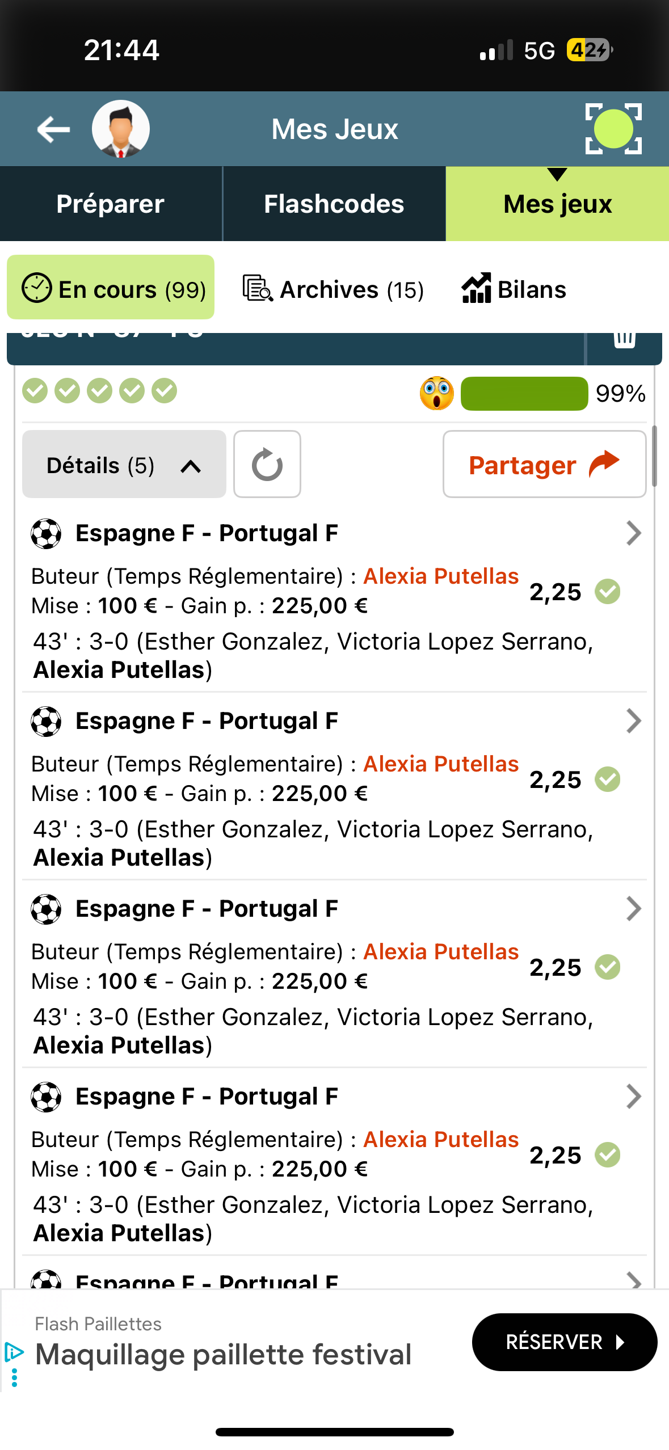Click the green check next to the first 2,25 odds

[x=608, y=592]
